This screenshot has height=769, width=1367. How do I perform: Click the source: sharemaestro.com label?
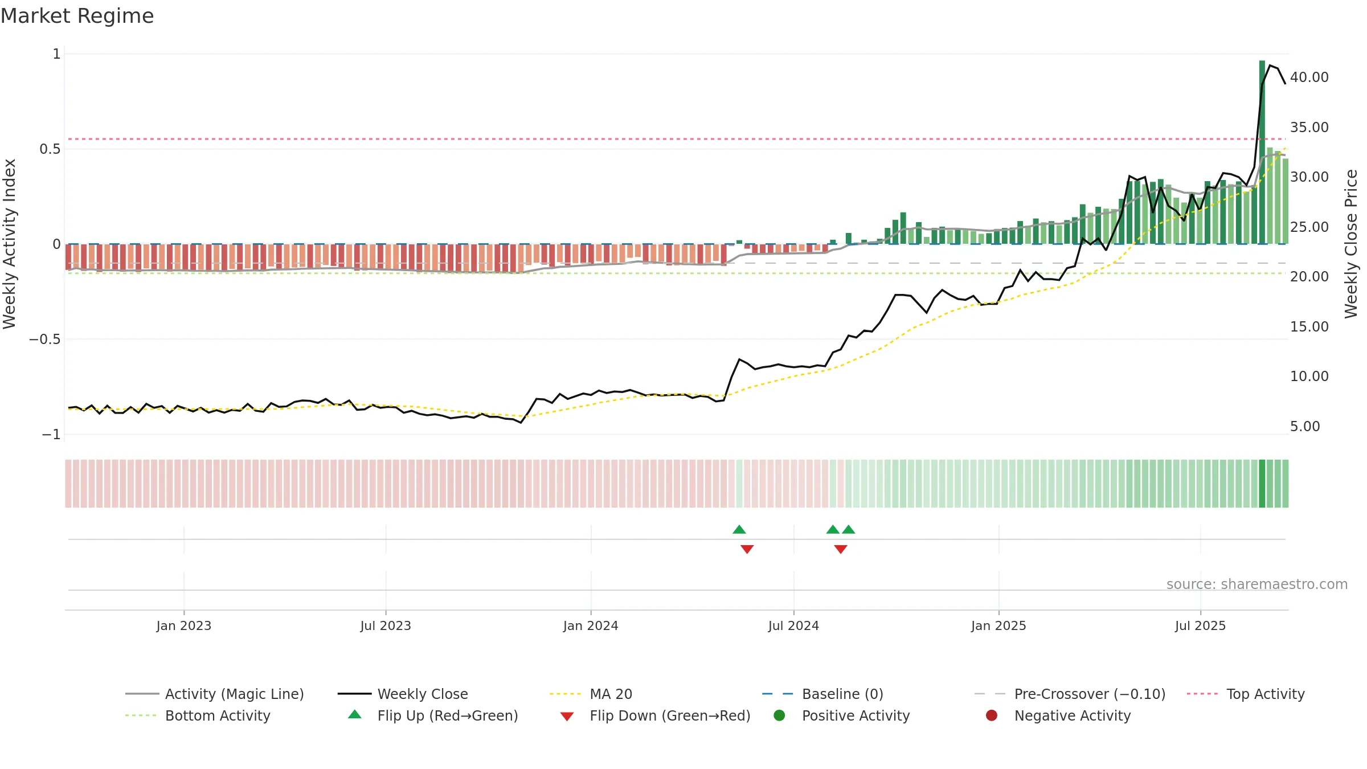[x=1257, y=584]
